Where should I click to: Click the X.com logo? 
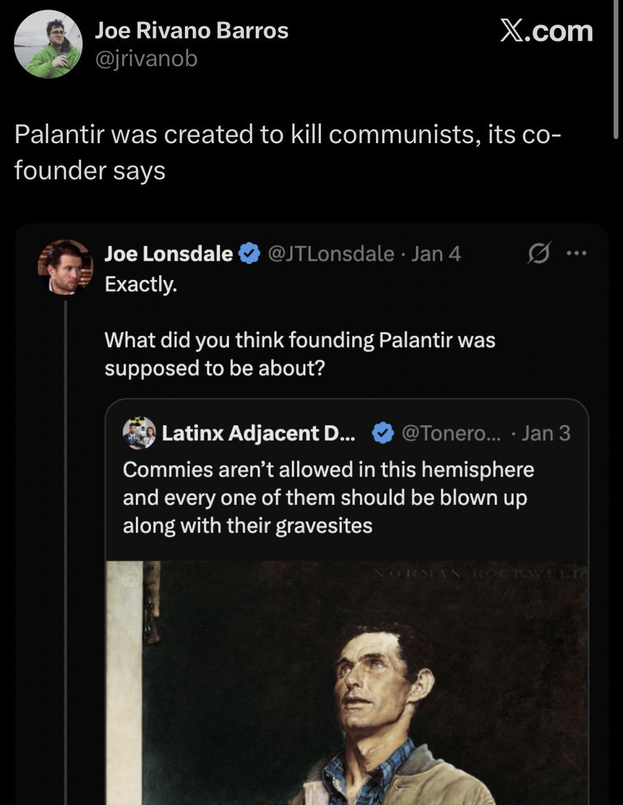point(546,31)
